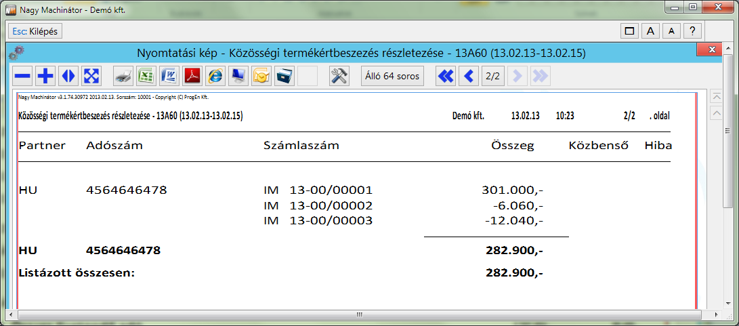
Task: Click Listázott összesen label
Action: pos(77,272)
